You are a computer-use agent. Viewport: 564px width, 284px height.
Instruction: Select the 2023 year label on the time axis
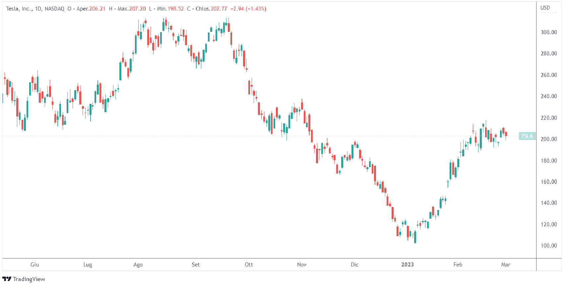tap(407, 264)
